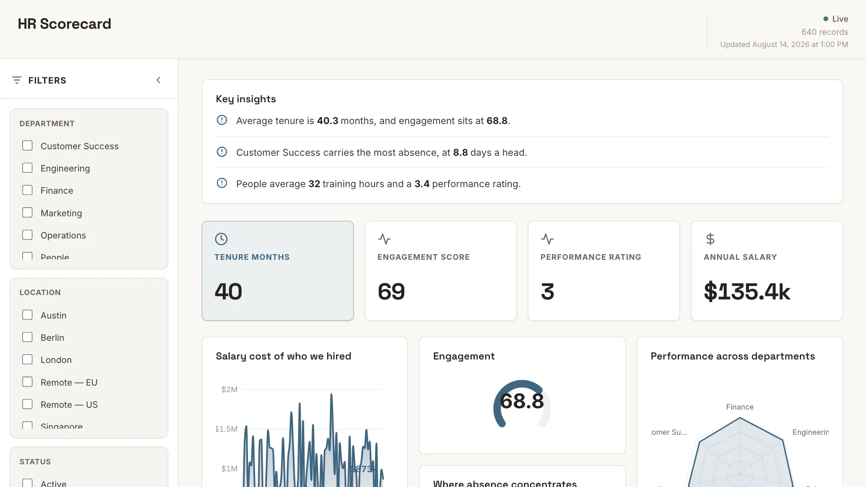Click the filters funnel icon
The image size is (866, 487).
tap(17, 80)
